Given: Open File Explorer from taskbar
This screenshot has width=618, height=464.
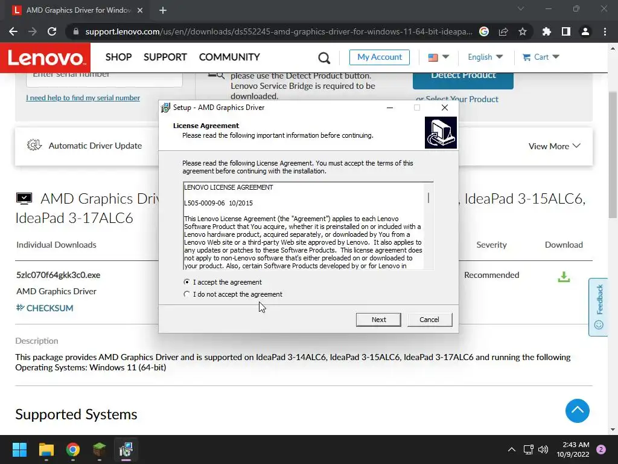Looking at the screenshot, I should [x=46, y=449].
